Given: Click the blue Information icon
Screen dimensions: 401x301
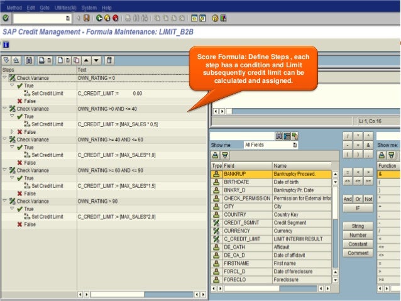Looking at the screenshot, I should pyautogui.click(x=6, y=45).
